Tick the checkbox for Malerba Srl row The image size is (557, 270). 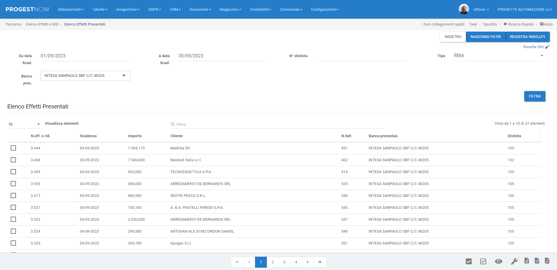pyautogui.click(x=13, y=148)
